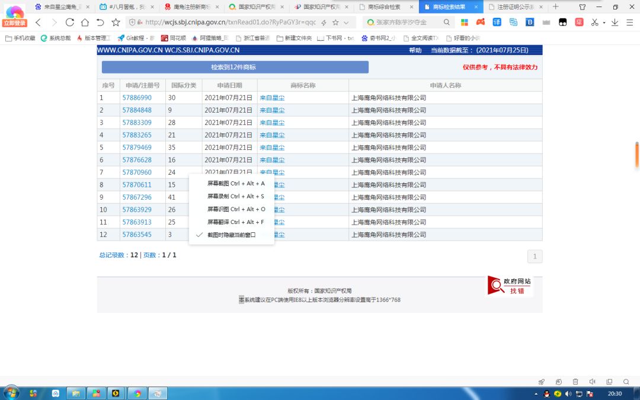Open the government site 找错 badge

pyautogui.click(x=510, y=285)
